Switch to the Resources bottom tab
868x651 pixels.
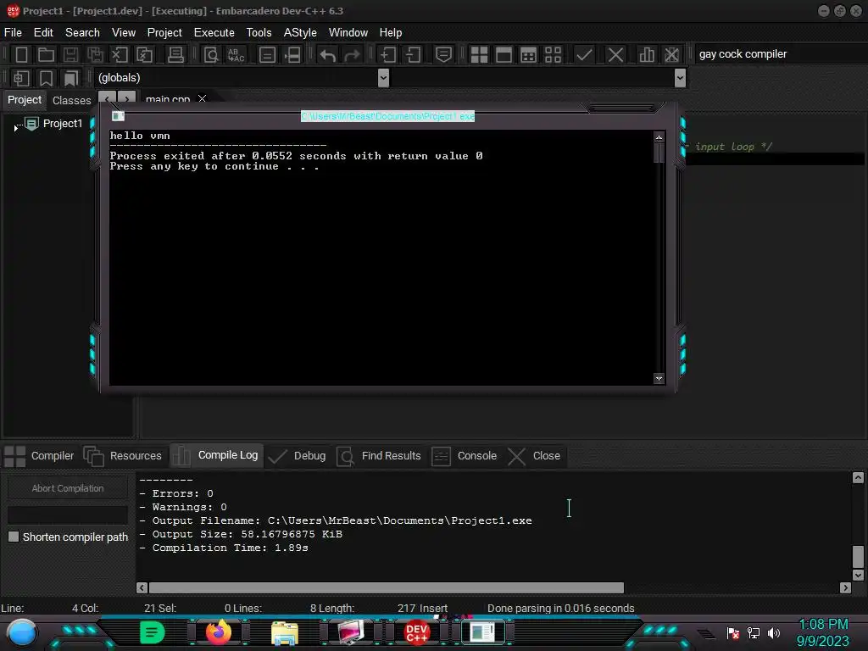point(123,455)
